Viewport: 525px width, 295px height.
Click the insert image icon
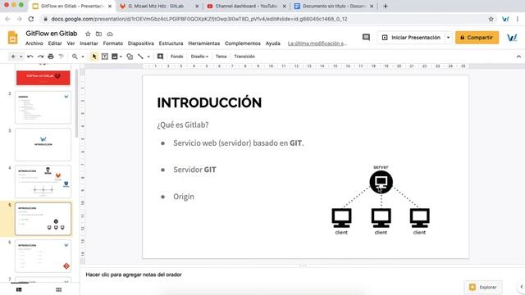[115, 57]
